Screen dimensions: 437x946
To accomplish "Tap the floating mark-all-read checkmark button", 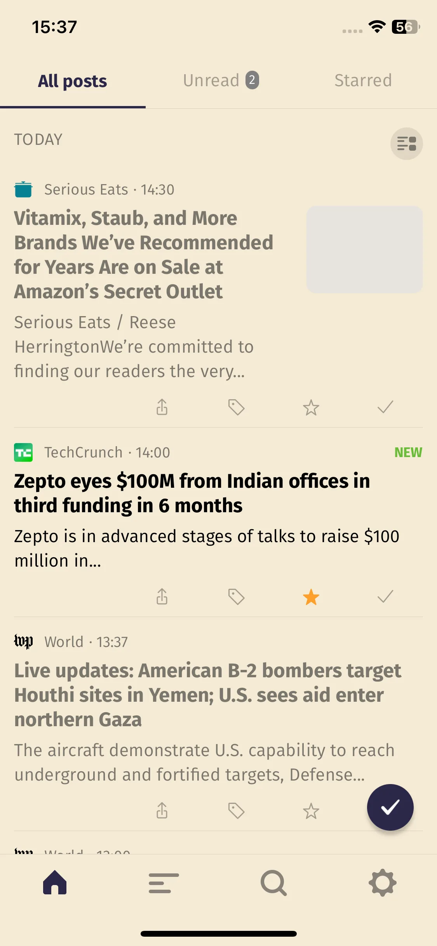I will tap(390, 807).
